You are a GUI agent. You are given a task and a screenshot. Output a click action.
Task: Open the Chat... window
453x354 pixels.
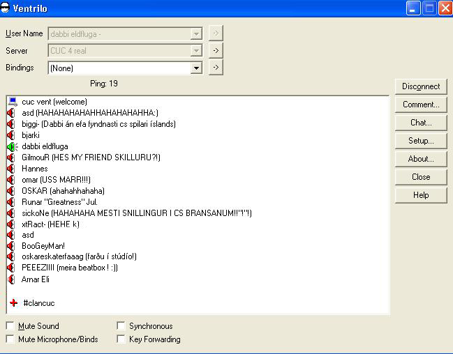(x=421, y=123)
